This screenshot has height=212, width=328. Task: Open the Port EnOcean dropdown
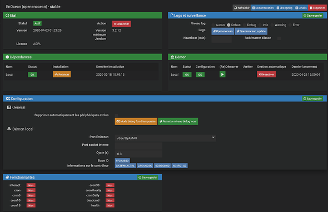(x=165, y=138)
